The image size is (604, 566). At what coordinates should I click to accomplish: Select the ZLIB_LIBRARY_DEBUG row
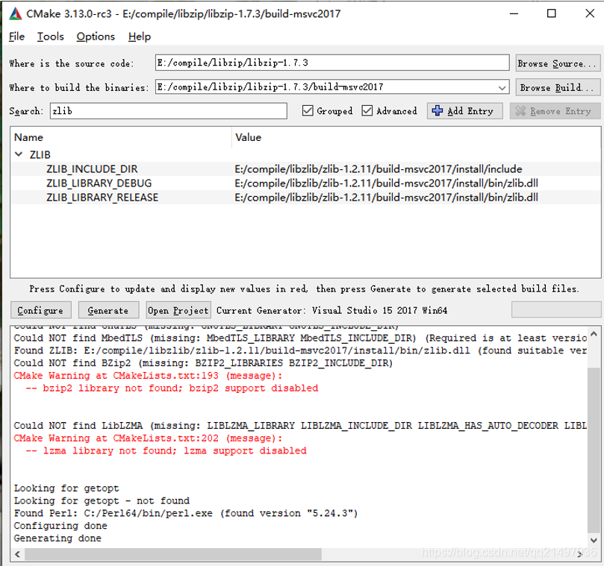[305, 183]
